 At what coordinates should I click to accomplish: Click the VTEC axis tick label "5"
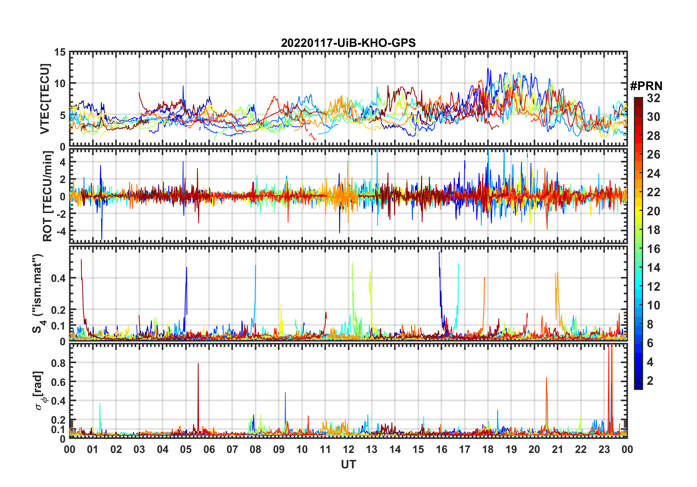click(63, 115)
